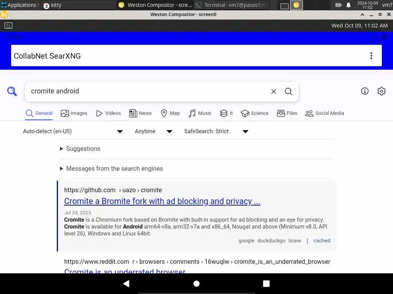Image resolution: width=393 pixels, height=294 pixels.
Task: Switch to Files tab
Action: click(x=287, y=113)
